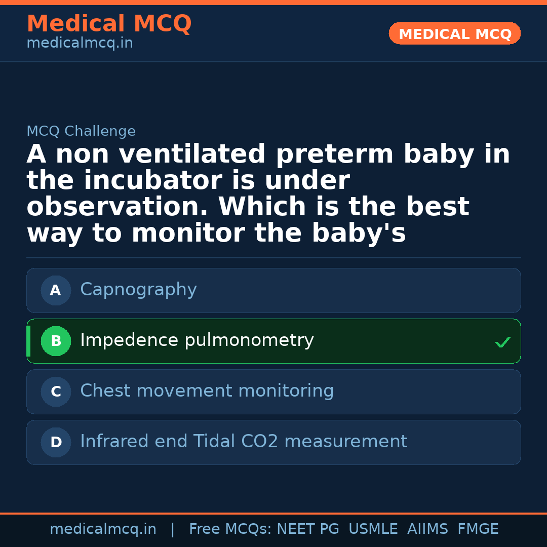Image resolution: width=547 pixels, height=547 pixels.
Task: Select the Capnography answer
Action: (138, 290)
